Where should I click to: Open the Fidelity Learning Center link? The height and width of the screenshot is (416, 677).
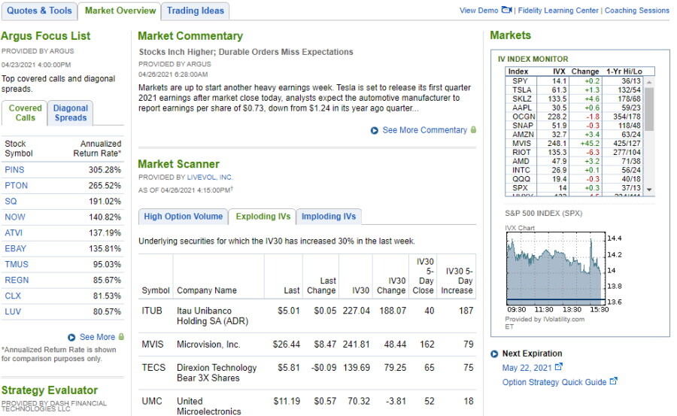(x=558, y=11)
